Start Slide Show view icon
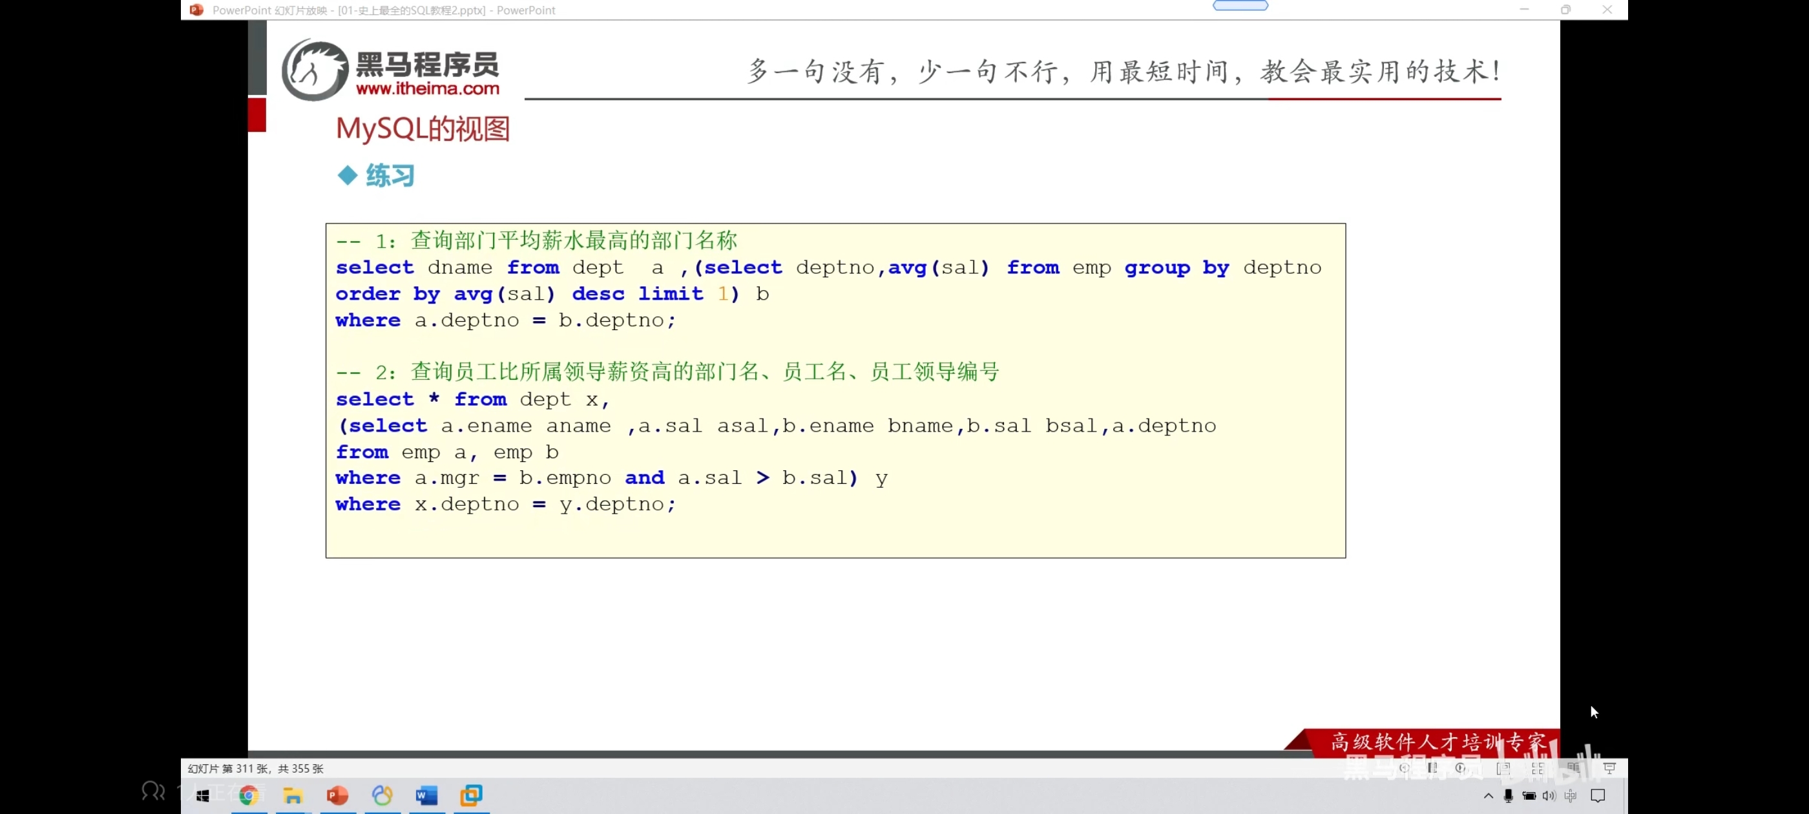 point(1609,768)
